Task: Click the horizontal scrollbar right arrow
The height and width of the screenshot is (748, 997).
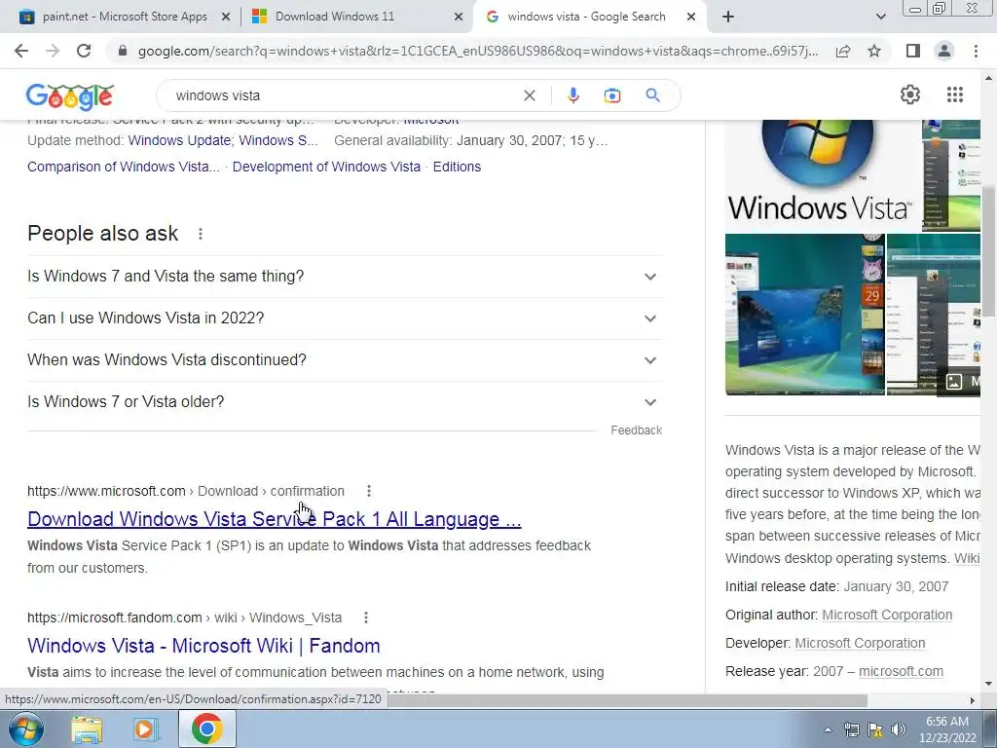Action: click(x=972, y=700)
